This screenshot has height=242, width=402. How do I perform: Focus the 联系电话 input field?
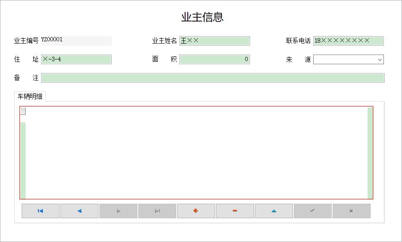(349, 41)
